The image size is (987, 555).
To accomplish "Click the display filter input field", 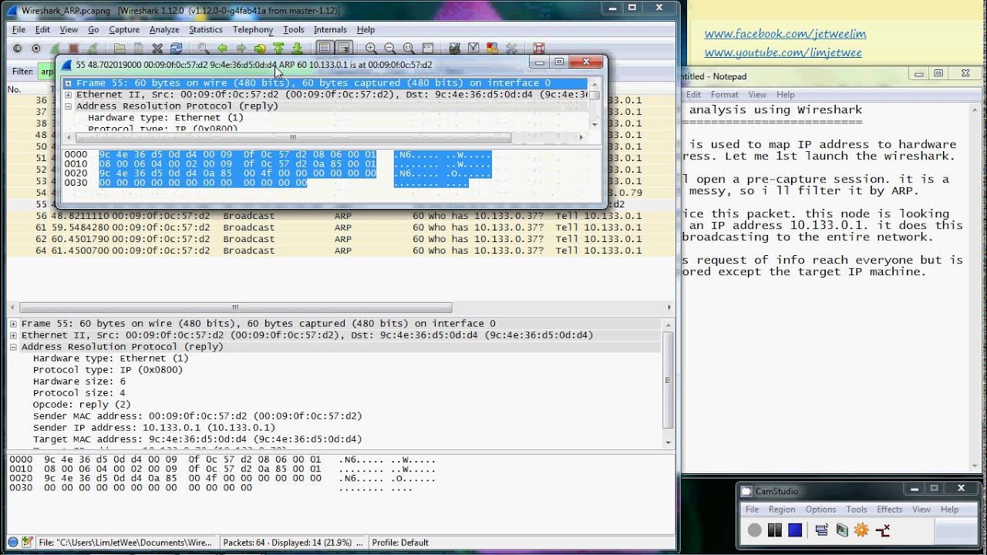I will click(46, 72).
